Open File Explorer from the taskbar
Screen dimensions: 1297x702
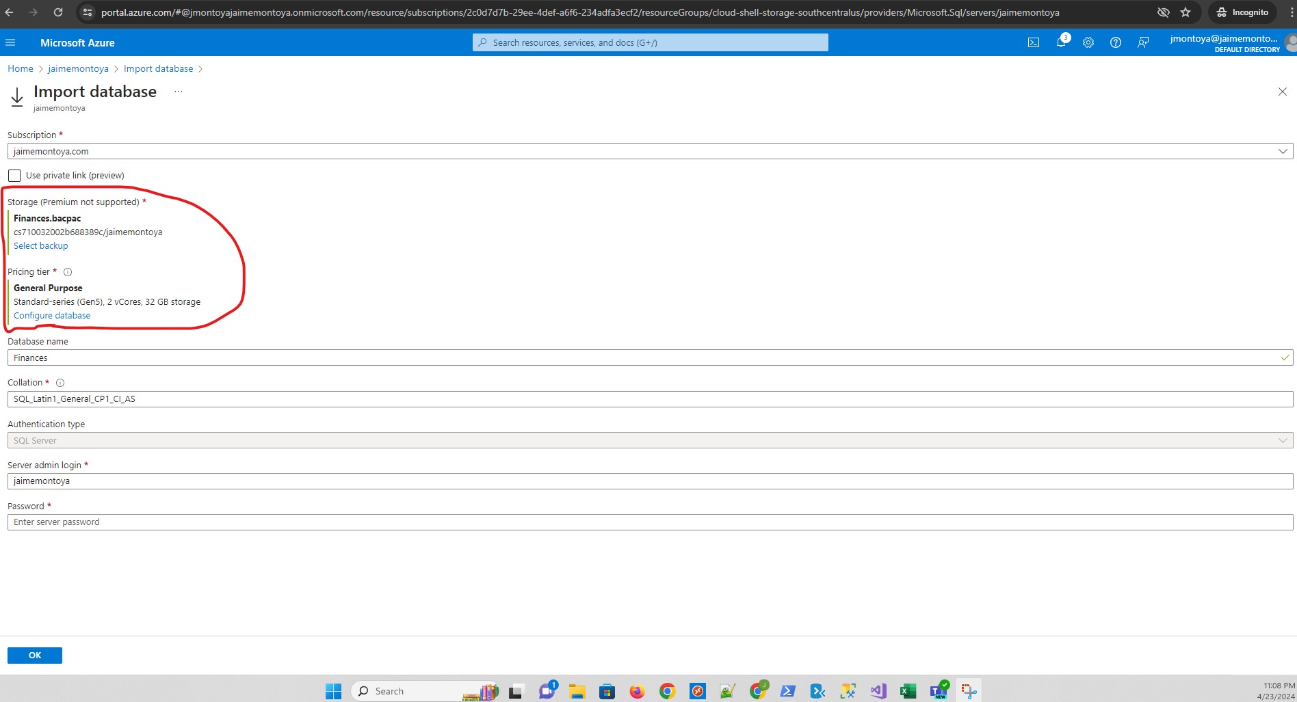[577, 691]
